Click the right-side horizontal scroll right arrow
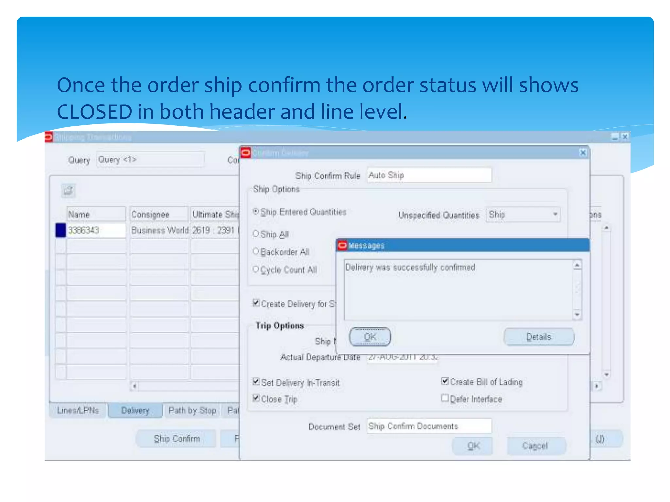Viewport: 670px width, 502px height. coord(597,386)
